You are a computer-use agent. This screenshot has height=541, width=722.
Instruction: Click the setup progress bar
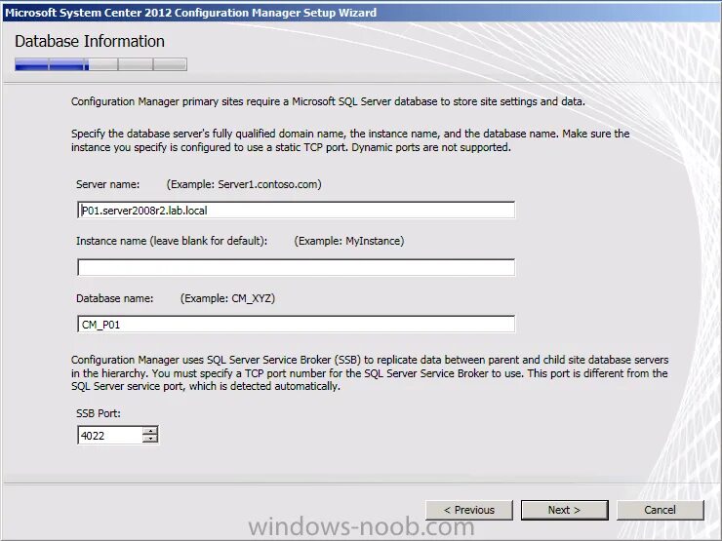coord(100,64)
